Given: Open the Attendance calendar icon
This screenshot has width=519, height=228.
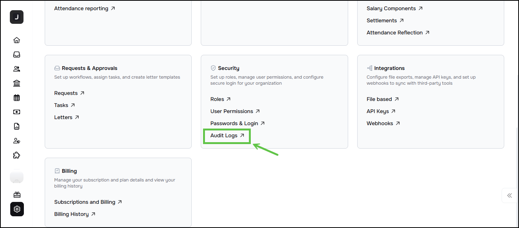Looking at the screenshot, I should click(17, 98).
